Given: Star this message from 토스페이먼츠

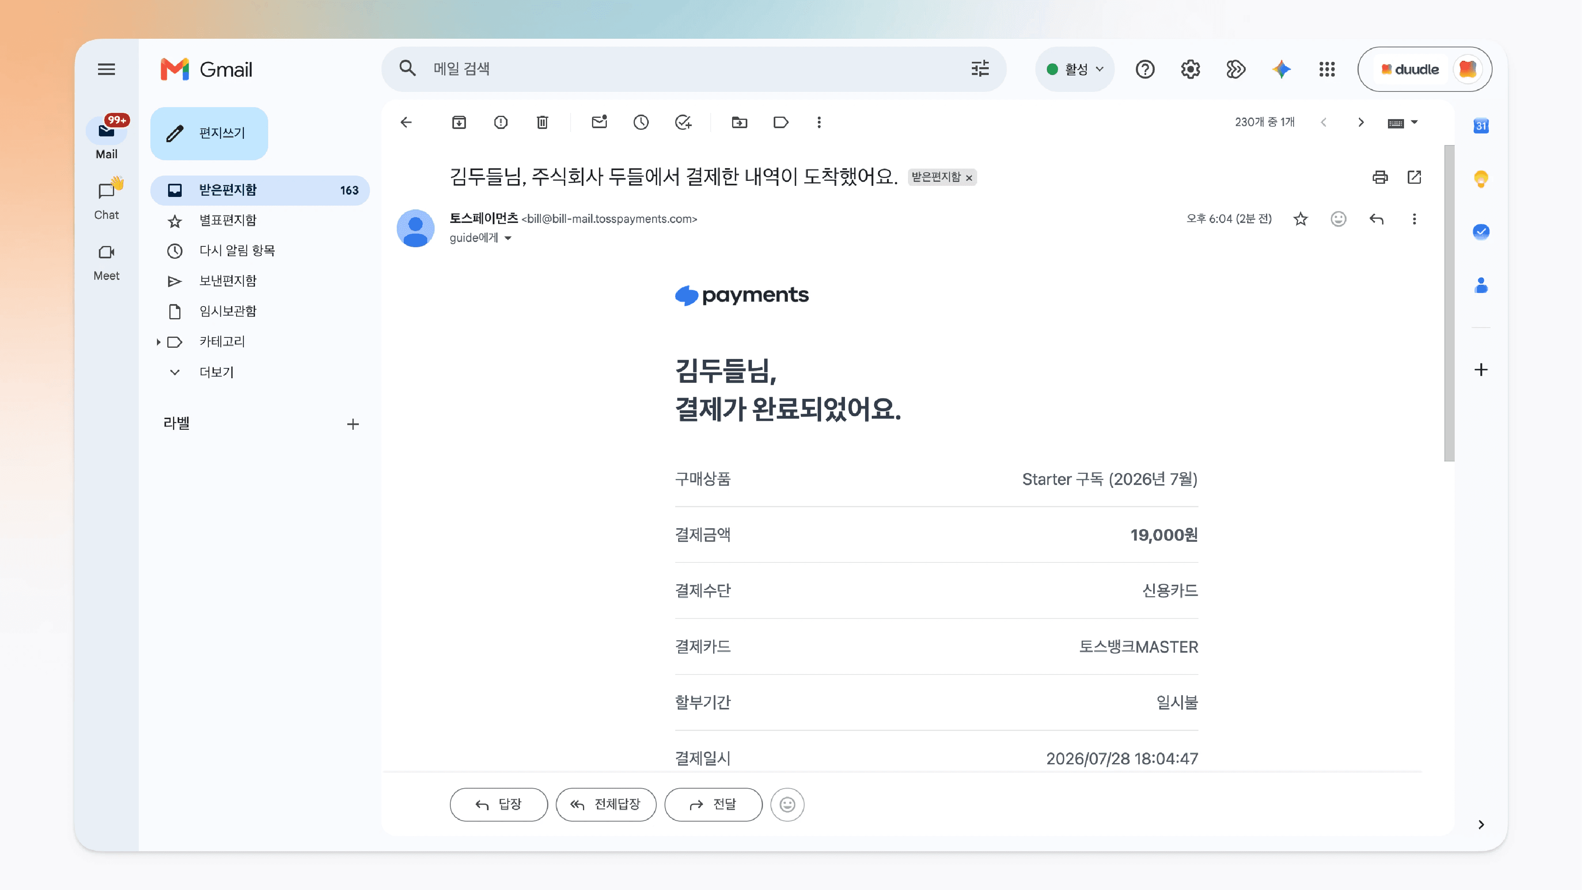Looking at the screenshot, I should pos(1301,219).
